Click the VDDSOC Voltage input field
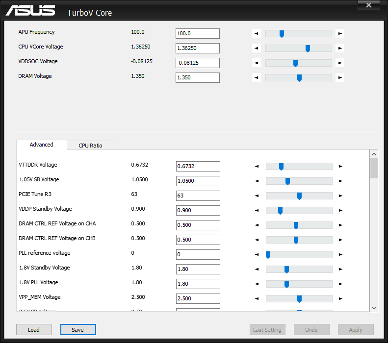The width and height of the screenshot is (388, 343). (x=198, y=63)
